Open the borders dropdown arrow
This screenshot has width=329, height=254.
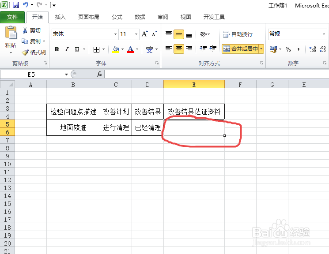(104, 49)
